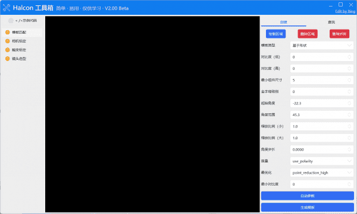Click the spinner arrows on 对比度（低）
The image size is (357, 214).
coord(349,57)
